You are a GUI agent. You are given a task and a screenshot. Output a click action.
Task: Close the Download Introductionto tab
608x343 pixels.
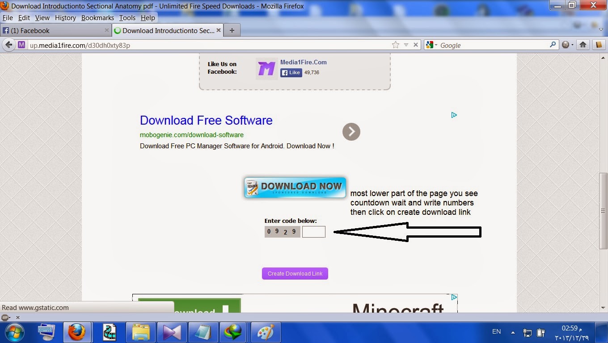click(219, 30)
